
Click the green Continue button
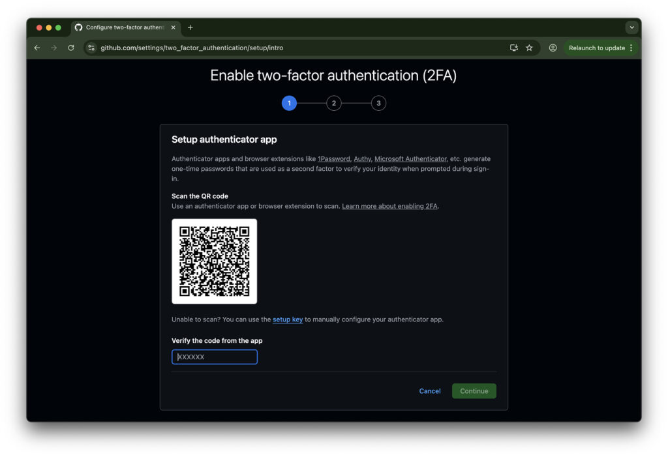tap(474, 391)
